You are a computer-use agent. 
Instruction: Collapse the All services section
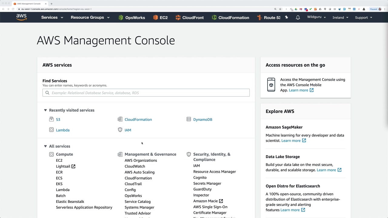(x=45, y=146)
